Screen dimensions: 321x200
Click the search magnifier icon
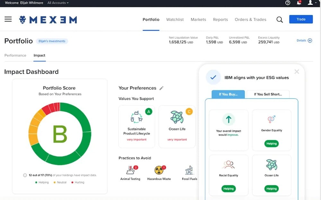[x=280, y=20]
